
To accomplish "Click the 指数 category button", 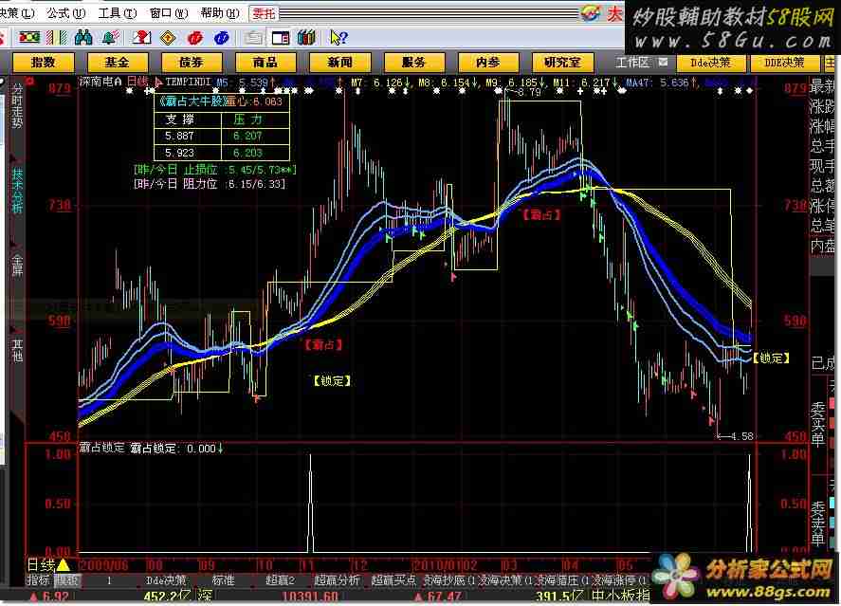I will [x=43, y=62].
